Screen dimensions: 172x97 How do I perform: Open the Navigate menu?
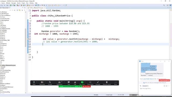click(x=14, y=3)
